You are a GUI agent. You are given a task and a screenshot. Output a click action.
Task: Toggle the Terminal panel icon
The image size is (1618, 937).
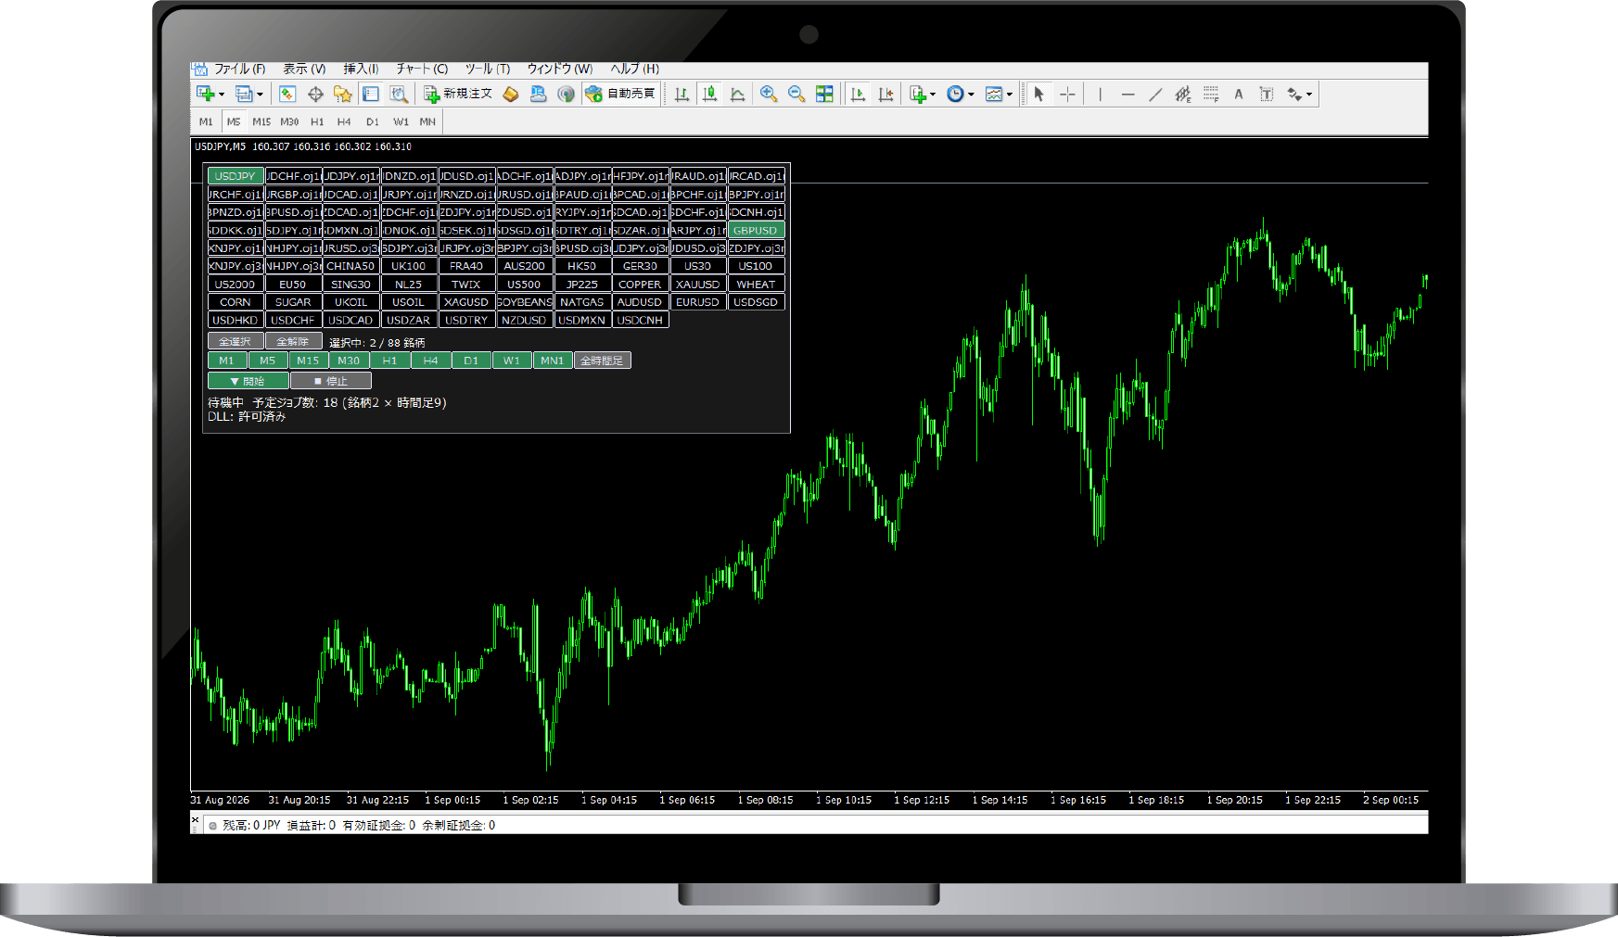[371, 94]
